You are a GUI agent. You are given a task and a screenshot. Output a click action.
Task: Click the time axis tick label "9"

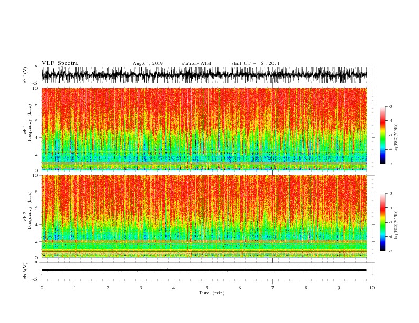[339, 288]
